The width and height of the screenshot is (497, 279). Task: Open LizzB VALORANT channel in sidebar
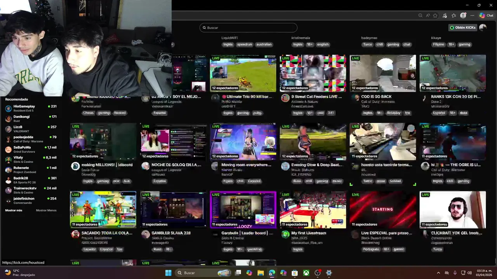pyautogui.click(x=31, y=129)
